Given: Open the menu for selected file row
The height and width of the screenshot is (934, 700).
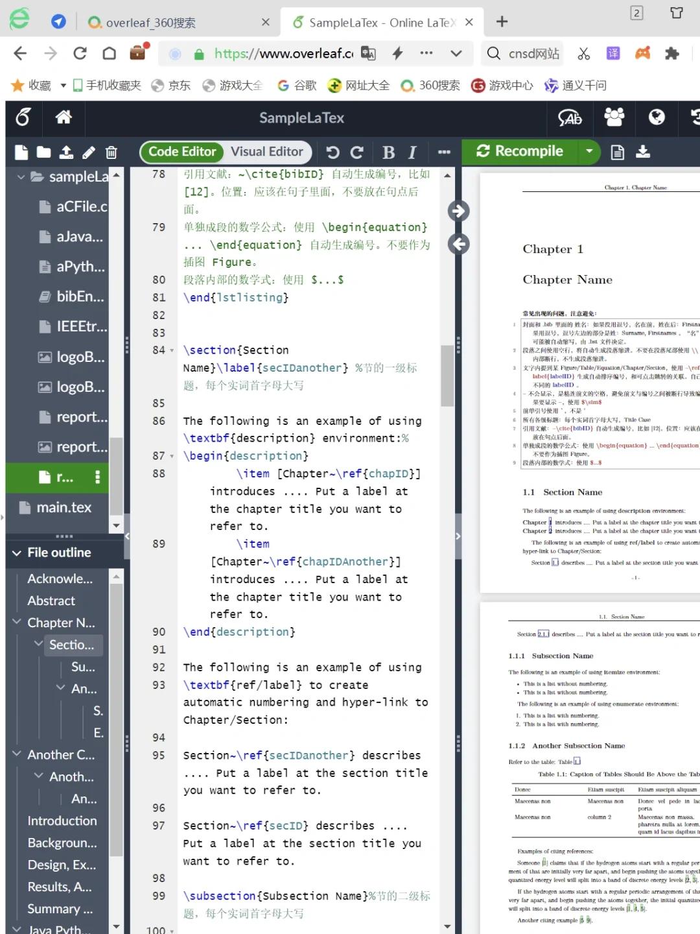Looking at the screenshot, I should (98, 477).
